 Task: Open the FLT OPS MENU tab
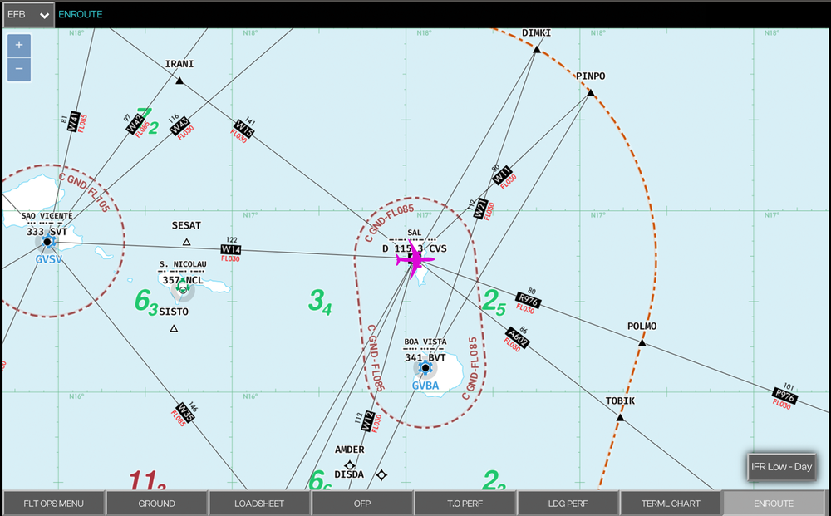(54, 504)
